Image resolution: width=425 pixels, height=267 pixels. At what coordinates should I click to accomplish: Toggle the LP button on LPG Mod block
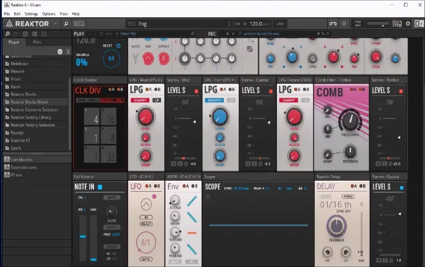point(156,100)
